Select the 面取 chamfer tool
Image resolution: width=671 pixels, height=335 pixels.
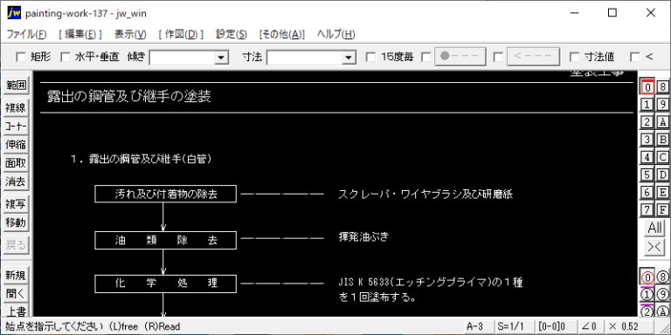click(16, 163)
